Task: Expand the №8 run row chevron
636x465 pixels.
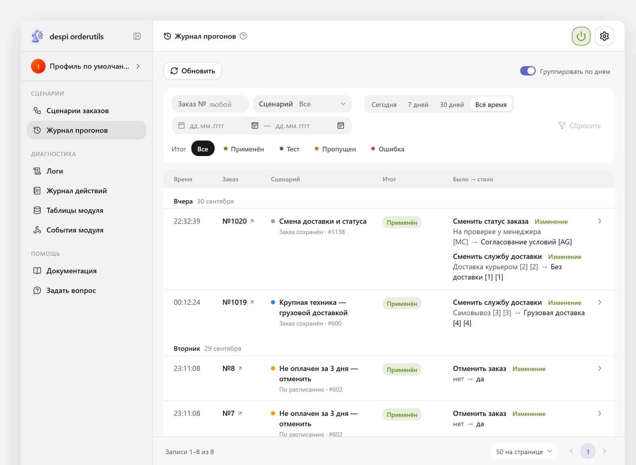Action: pyautogui.click(x=600, y=369)
